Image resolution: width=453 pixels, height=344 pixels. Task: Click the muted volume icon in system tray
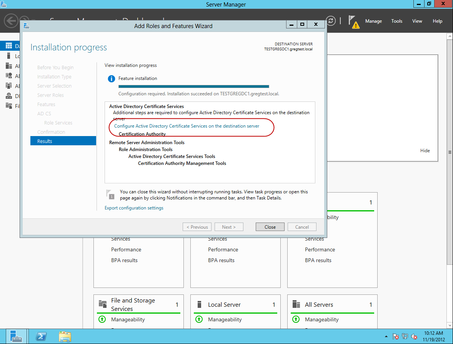(x=414, y=336)
